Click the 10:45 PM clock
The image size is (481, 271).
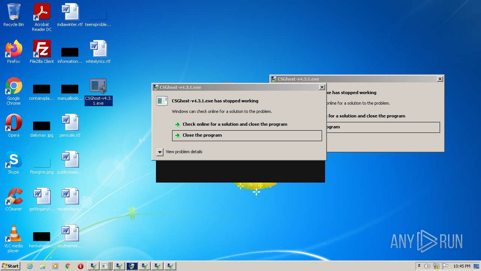461,266
